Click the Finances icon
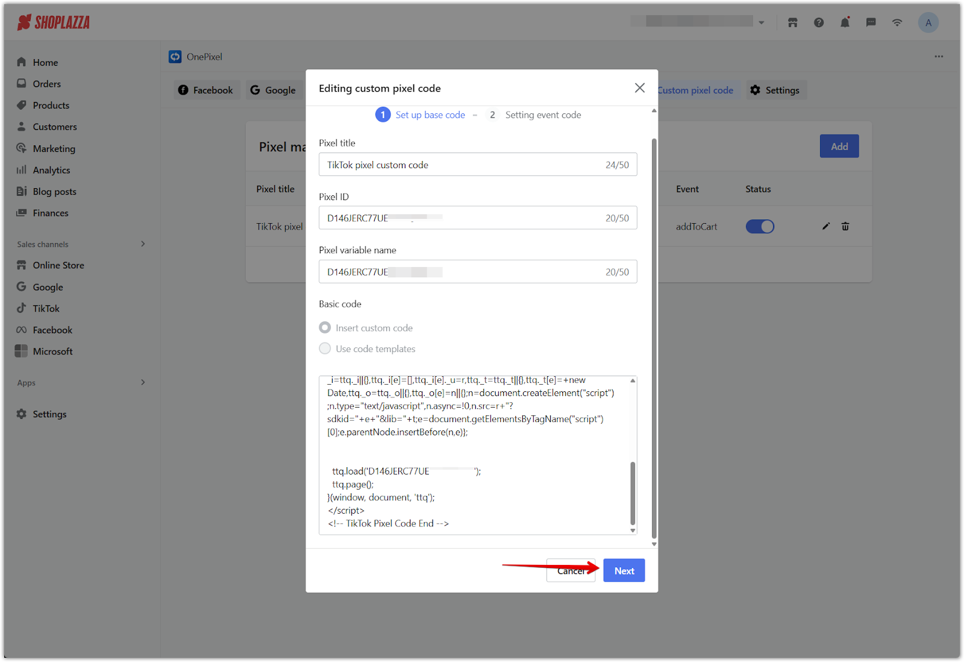 click(22, 213)
